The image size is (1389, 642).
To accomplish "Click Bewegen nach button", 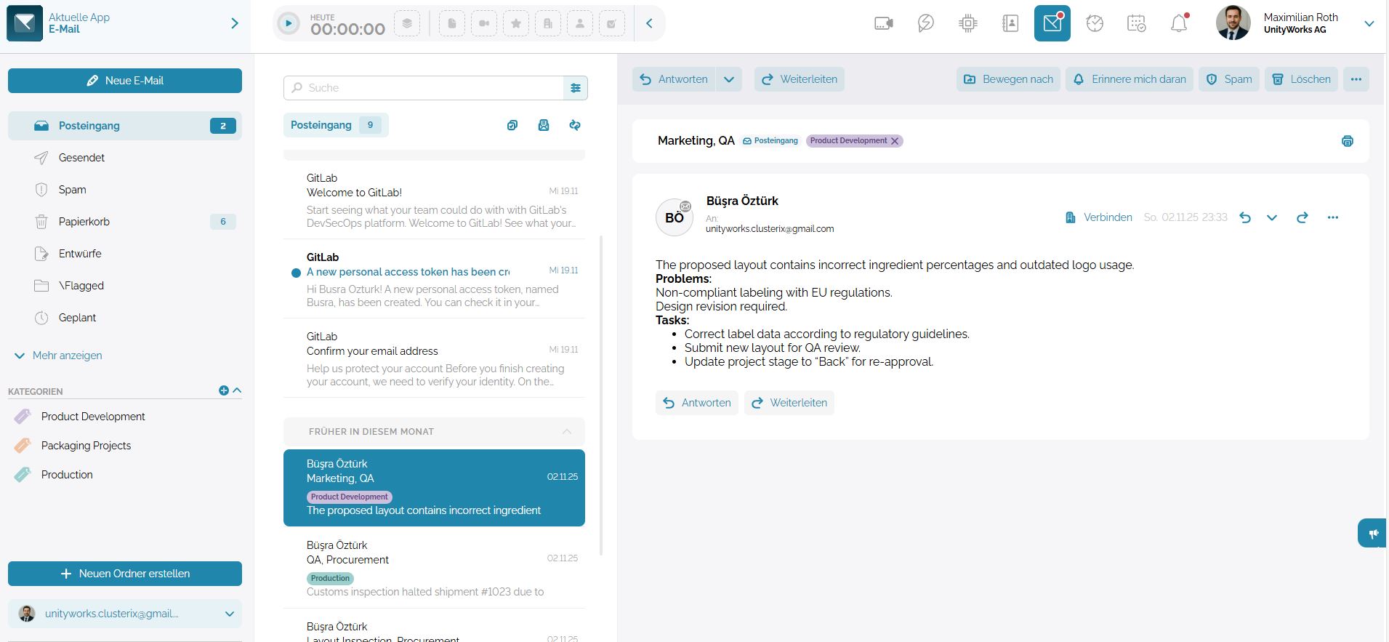I will 1008,79.
